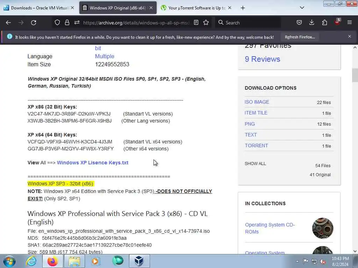Click the V2C47-MK7JD key text

[69, 114]
